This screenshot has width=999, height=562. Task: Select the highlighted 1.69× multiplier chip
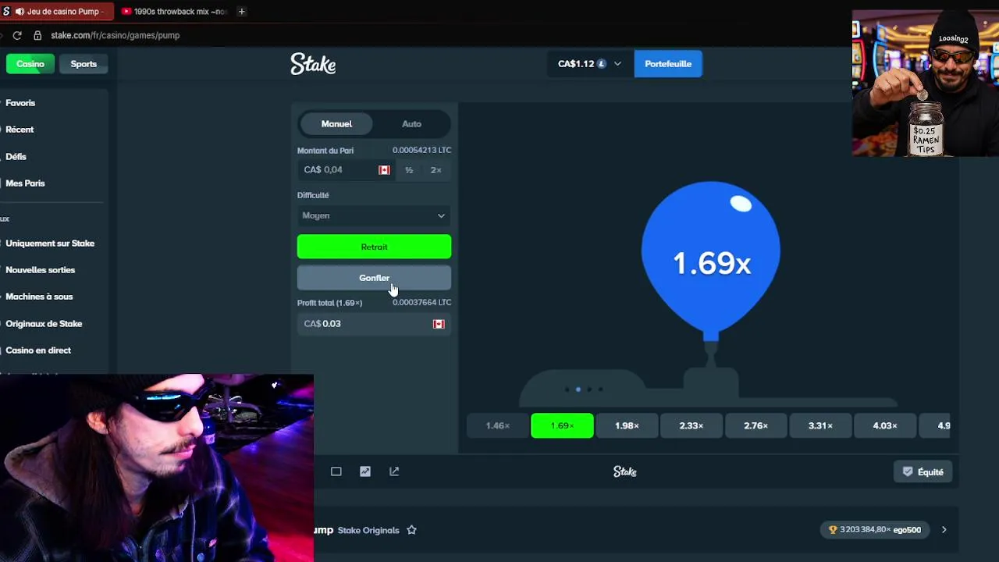pos(562,426)
